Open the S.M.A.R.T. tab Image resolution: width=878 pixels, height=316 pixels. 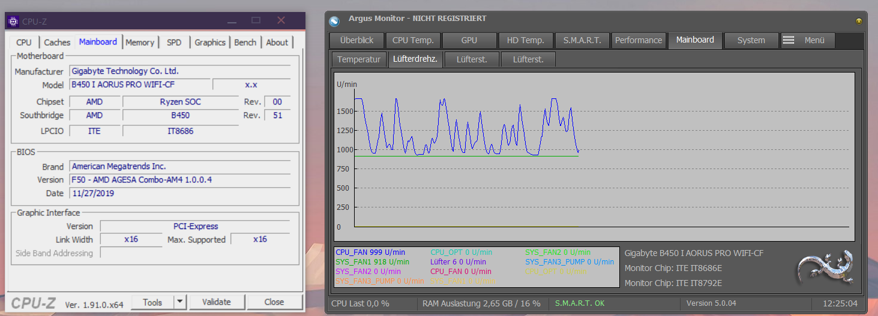582,40
